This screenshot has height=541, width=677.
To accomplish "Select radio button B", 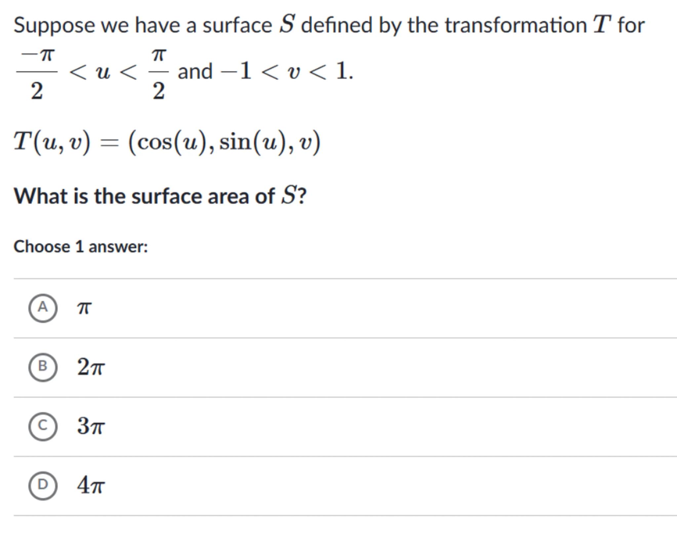I will coord(43,367).
